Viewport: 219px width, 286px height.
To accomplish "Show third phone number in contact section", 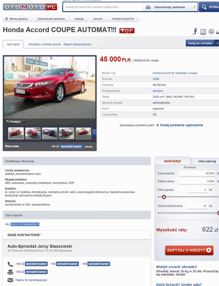I will [99, 264].
